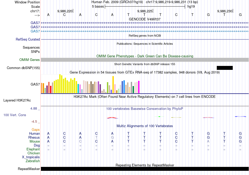Image resolution: width=249 pixels, height=175 pixels.
Task: Open the Layered H3K27Ac track label
Action: pyautogui.click(x=17, y=100)
